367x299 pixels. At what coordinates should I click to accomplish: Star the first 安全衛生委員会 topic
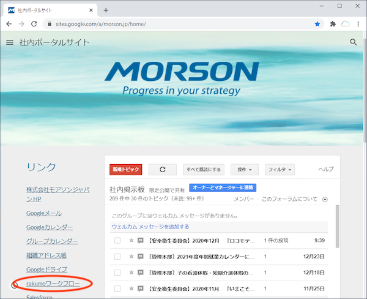click(x=132, y=240)
